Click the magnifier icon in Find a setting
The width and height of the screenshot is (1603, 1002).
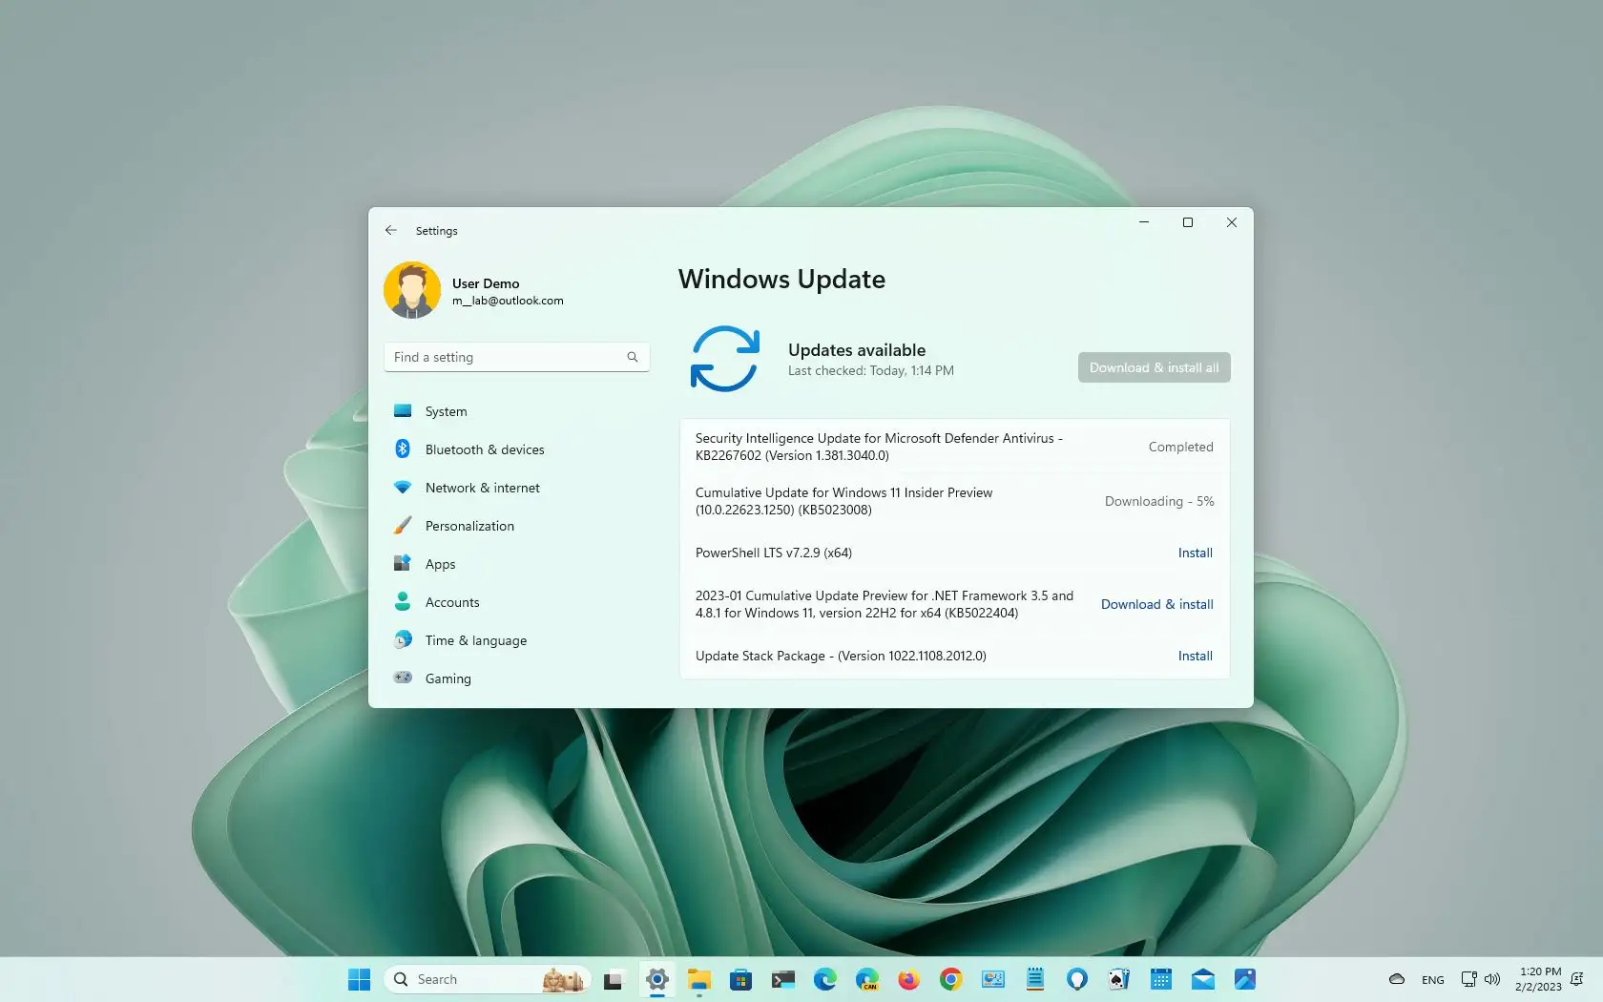coord(632,357)
